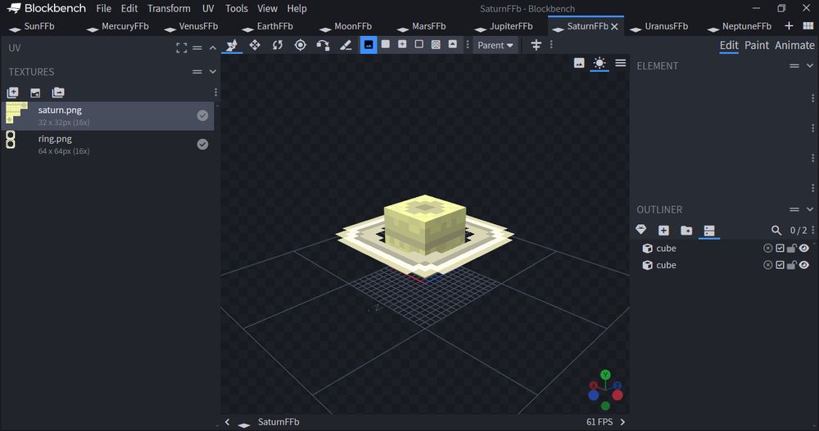
Task: Switch to the JupiterFFb tab
Action: (511, 26)
